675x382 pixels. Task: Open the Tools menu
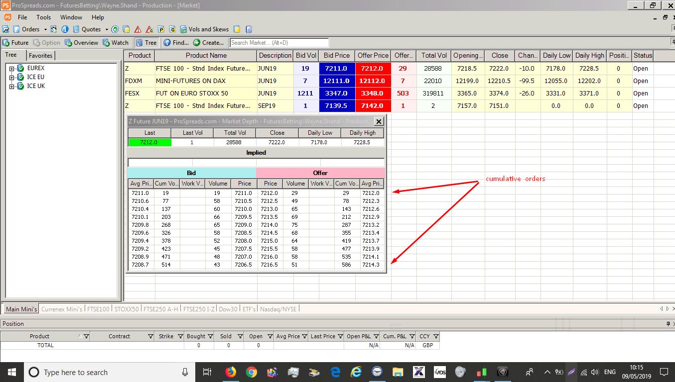(x=43, y=17)
